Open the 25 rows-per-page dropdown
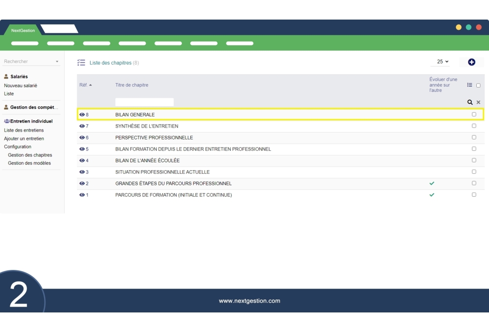This screenshot has width=489, height=332. [443, 62]
